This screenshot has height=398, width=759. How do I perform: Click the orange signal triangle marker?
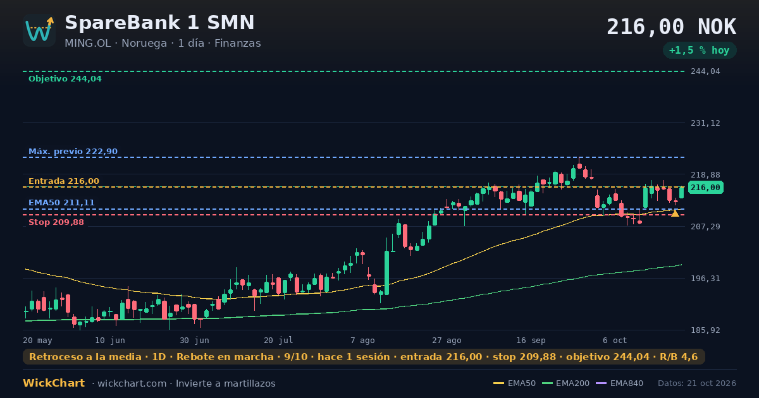tap(675, 214)
